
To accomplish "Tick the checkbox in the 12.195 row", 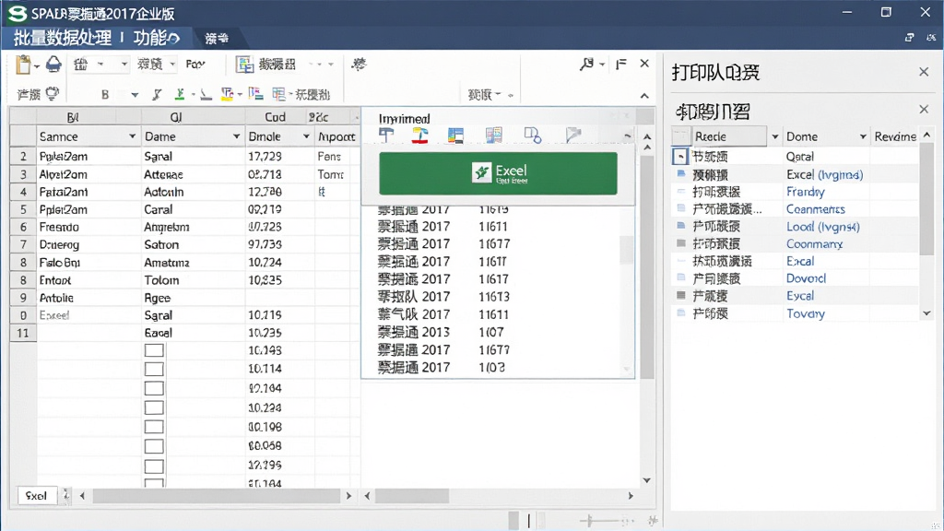I will (154, 466).
